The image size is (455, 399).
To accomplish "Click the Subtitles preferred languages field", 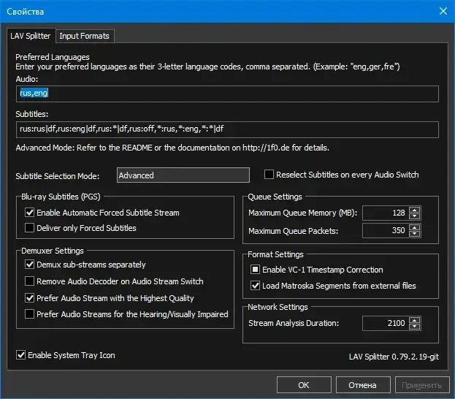I will coord(227,129).
